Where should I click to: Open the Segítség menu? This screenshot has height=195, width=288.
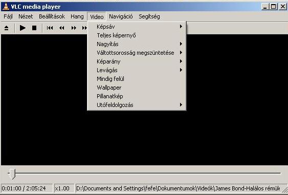(149, 16)
